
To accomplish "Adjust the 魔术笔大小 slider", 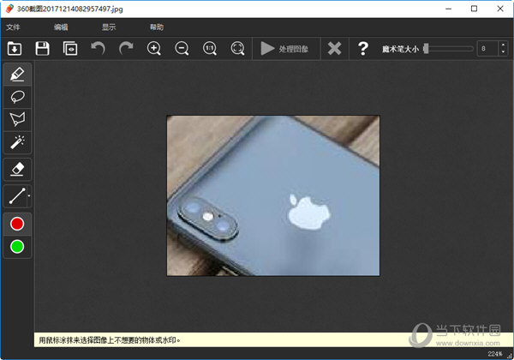I will pyautogui.click(x=448, y=49).
